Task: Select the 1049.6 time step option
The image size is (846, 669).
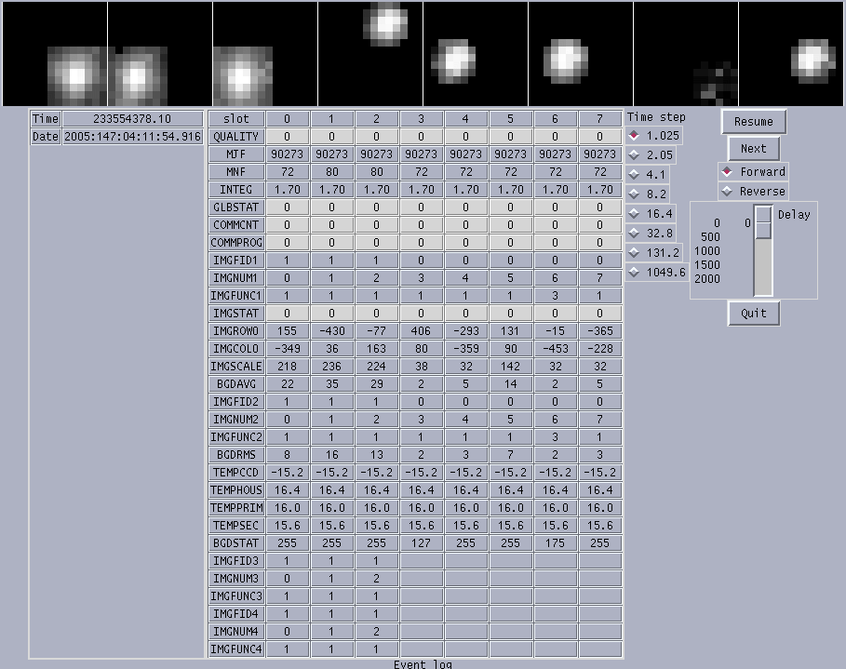Action: (x=657, y=272)
